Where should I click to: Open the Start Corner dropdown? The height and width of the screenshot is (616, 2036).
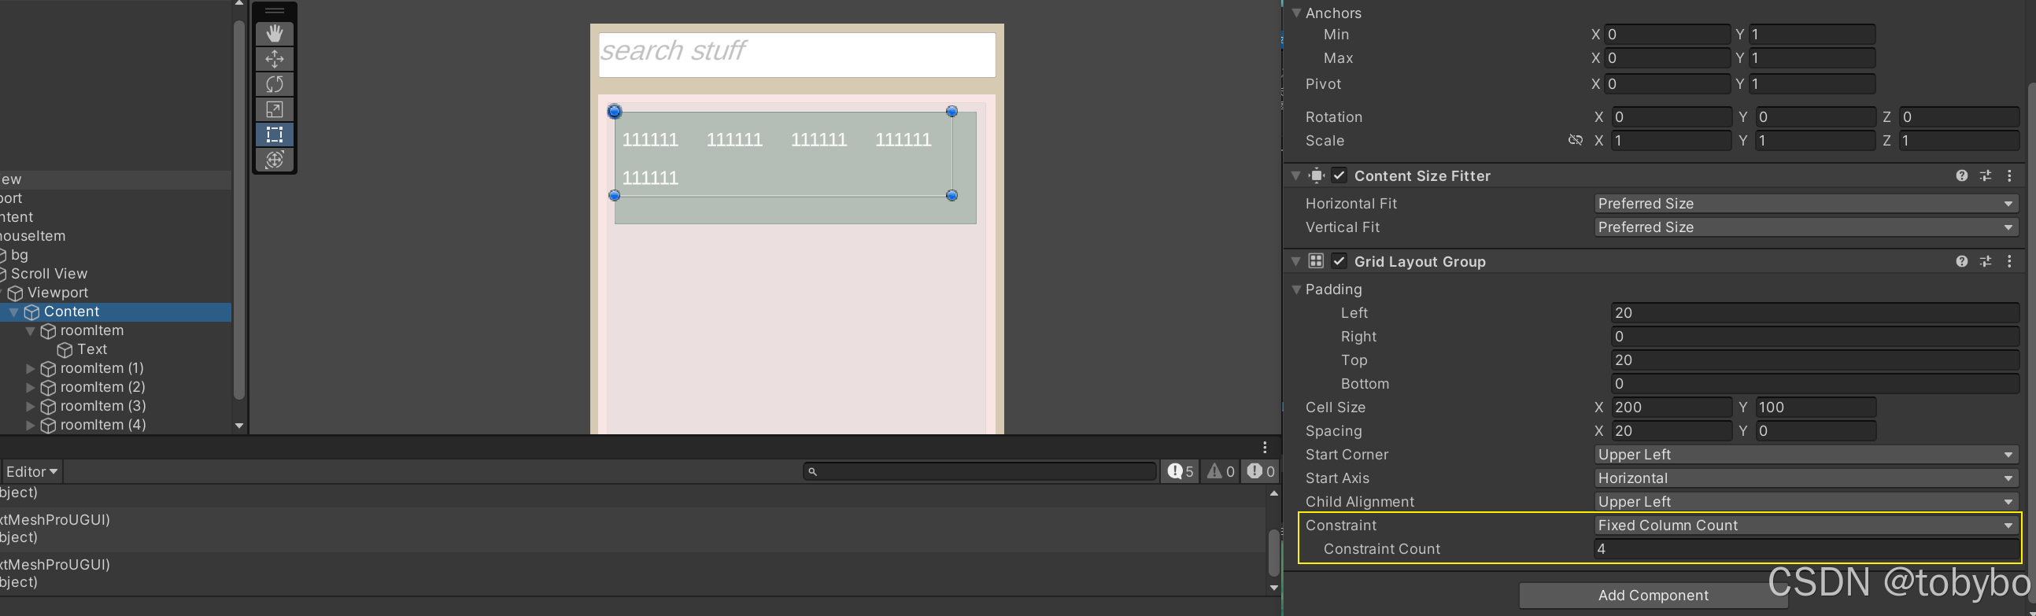coord(1806,455)
